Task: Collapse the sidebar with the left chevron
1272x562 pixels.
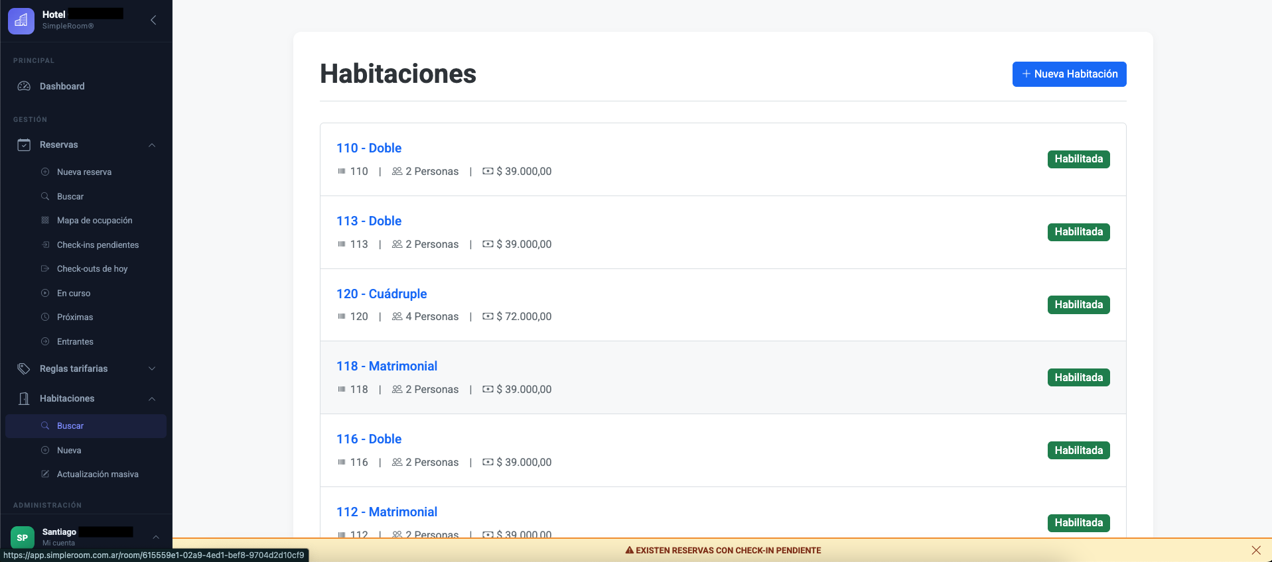Action: point(153,20)
